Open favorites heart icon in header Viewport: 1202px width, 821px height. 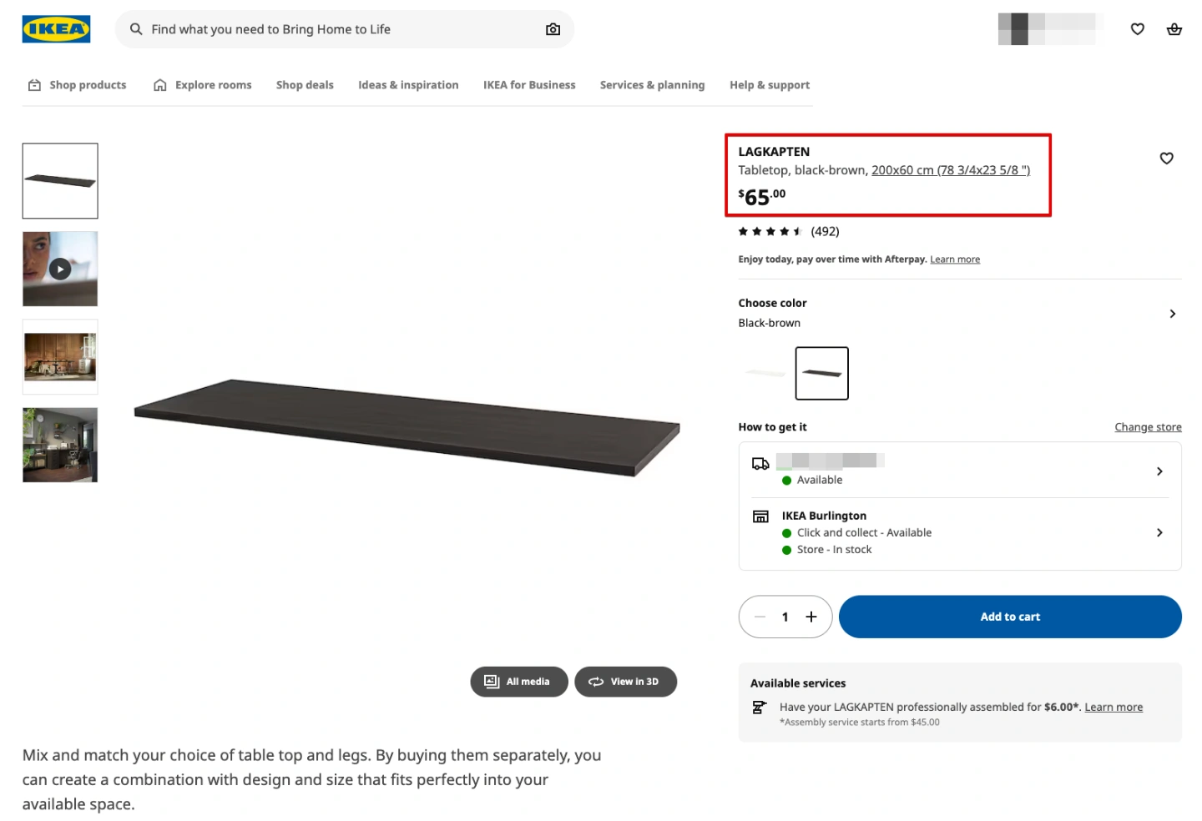pos(1137,29)
